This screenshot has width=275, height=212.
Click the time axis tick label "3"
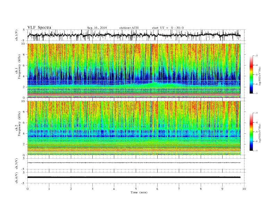[x=92, y=189]
